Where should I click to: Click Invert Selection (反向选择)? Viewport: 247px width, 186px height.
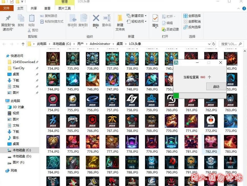(x=192, y=27)
